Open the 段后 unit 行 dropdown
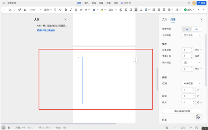Image resolution: width=208 pixels, height=130 pixels. pos(199,102)
